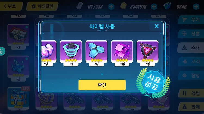Switch to the 성흔 tab

(191, 34)
